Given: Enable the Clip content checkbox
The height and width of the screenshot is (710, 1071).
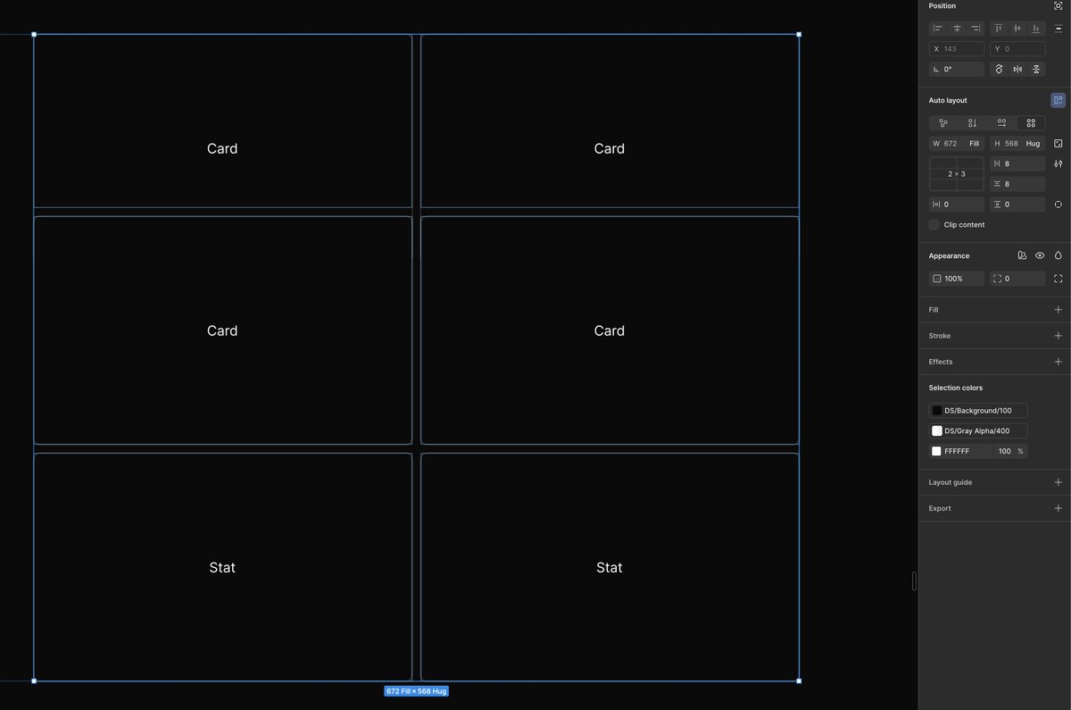Looking at the screenshot, I should tap(934, 225).
